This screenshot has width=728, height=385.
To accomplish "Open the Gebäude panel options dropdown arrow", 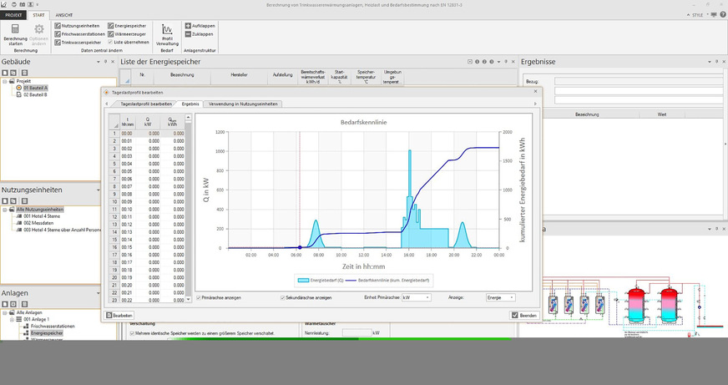I will (x=99, y=62).
